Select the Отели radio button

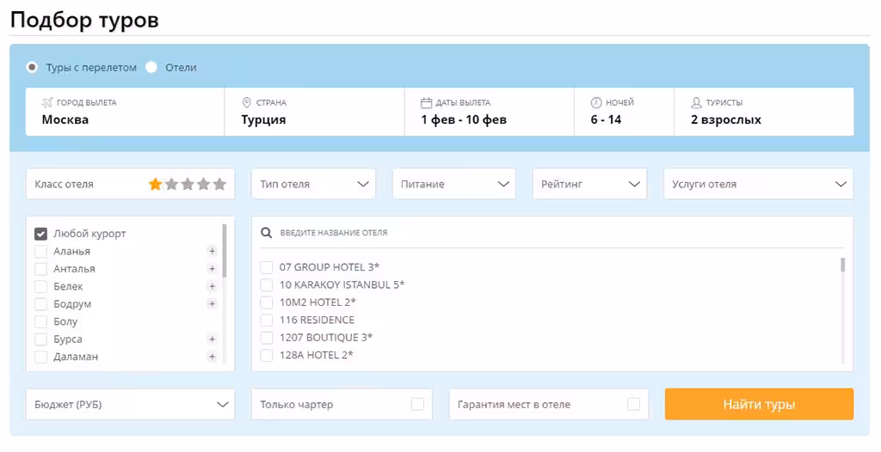coord(151,67)
